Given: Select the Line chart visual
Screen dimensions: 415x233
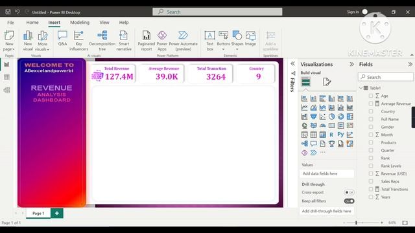Looking at the screenshot, I should pos(304,107).
